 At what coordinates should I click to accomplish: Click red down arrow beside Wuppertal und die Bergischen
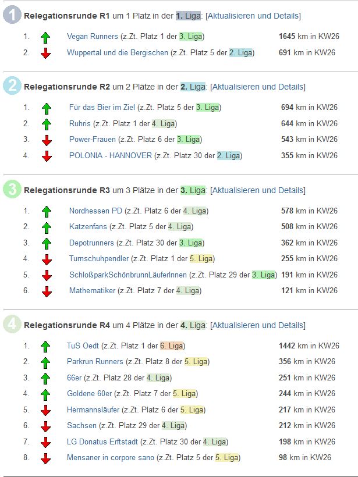[x=46, y=53]
